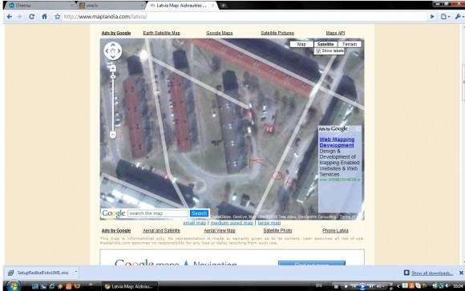Toggle the Show labels checkbox
The width and height of the screenshot is (465, 291).
318,51
